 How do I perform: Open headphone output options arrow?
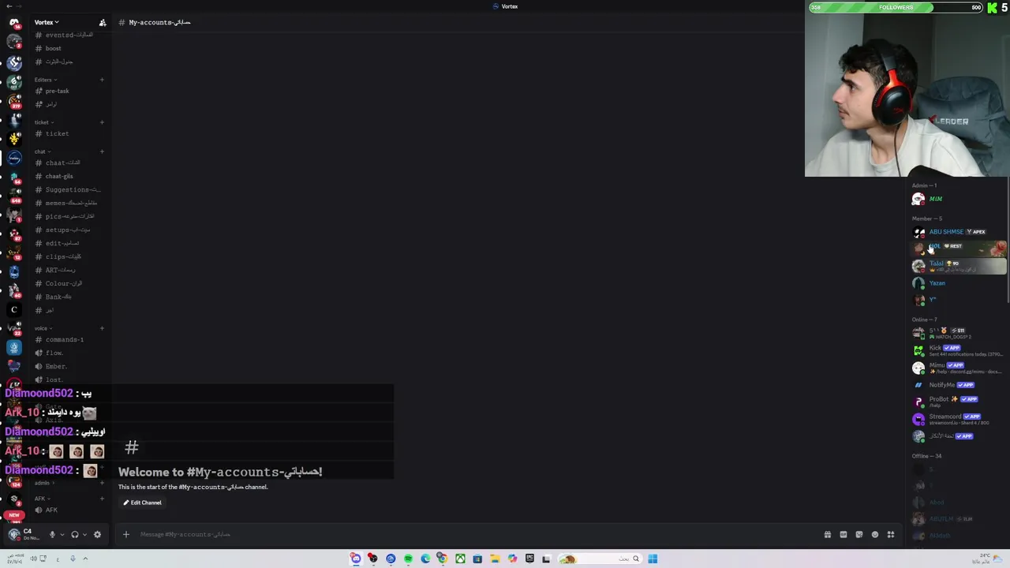(x=84, y=534)
